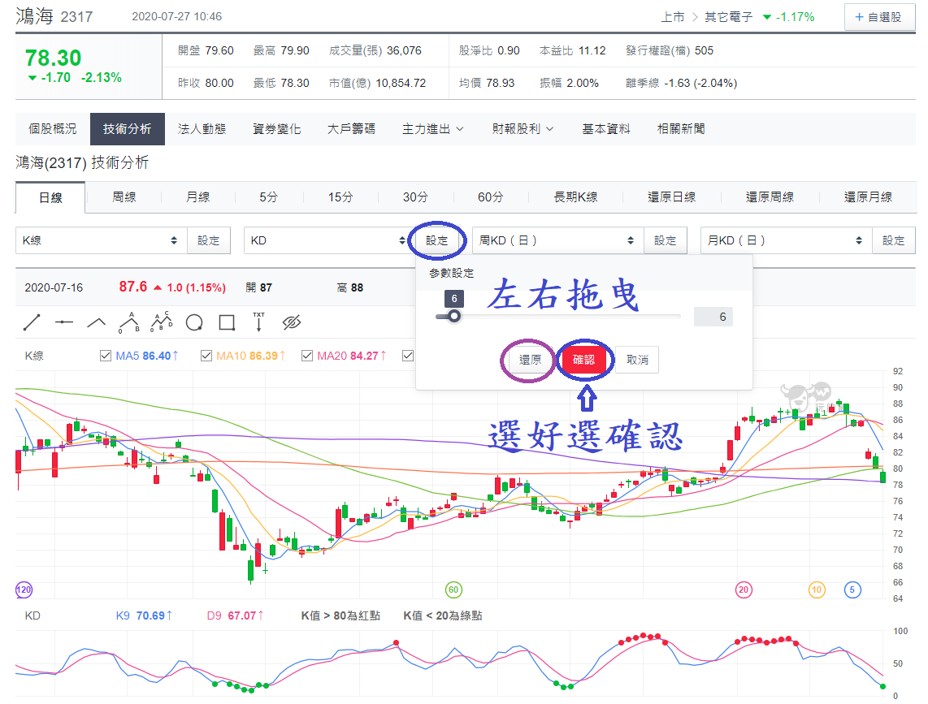Uncheck the MA10 checkbox

coord(206,356)
